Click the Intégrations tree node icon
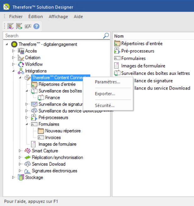This screenshot has width=194, height=206. [x=21, y=71]
